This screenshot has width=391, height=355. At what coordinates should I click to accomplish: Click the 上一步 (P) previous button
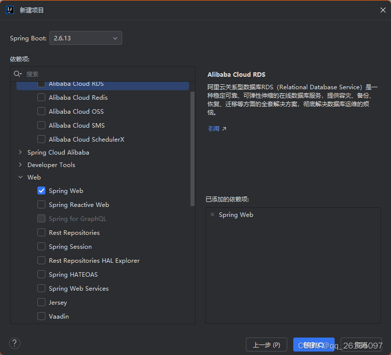266,345
